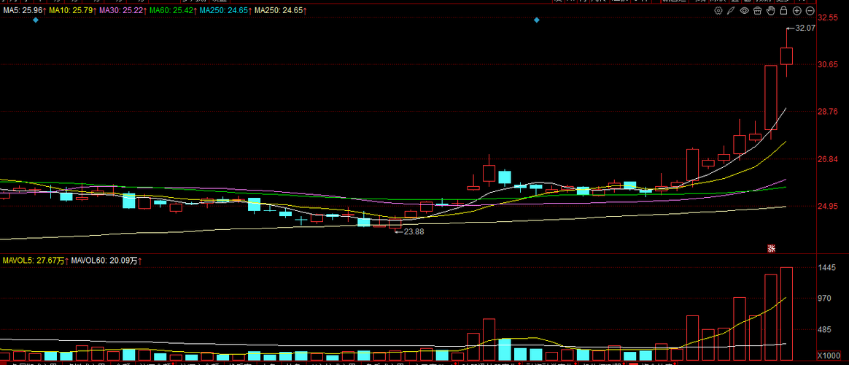Toggle the lock icon in chart toolbar
This screenshot has height=365, width=849.
(x=783, y=10)
